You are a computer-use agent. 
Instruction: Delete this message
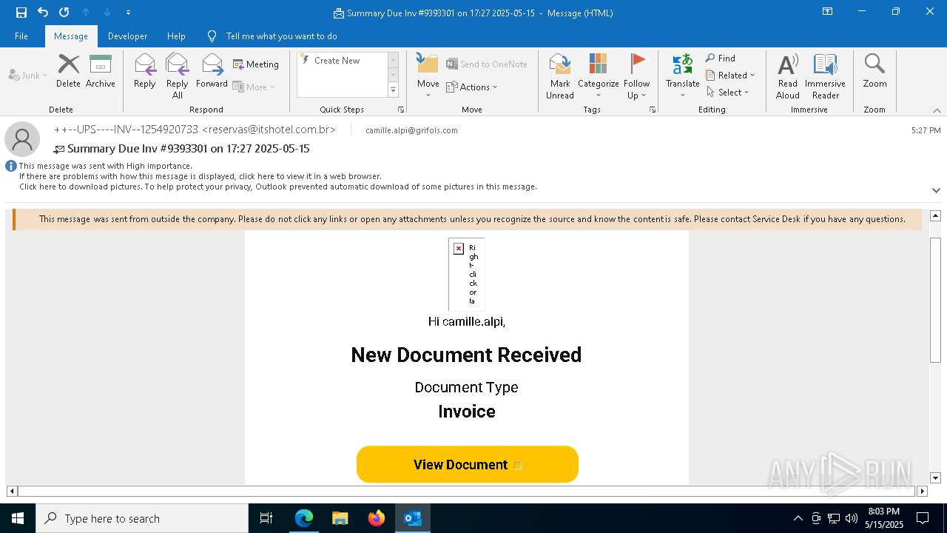point(68,72)
